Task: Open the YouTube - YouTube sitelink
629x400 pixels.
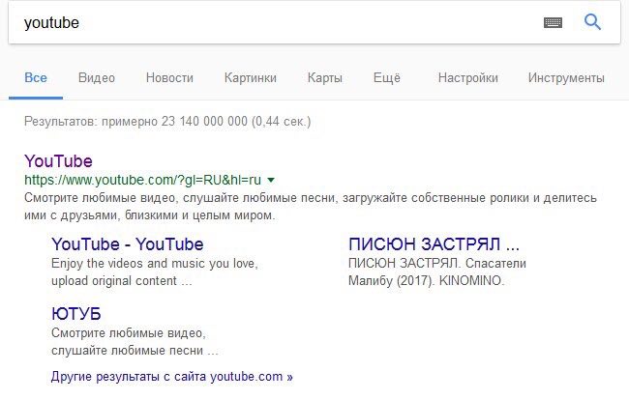Action: point(128,244)
